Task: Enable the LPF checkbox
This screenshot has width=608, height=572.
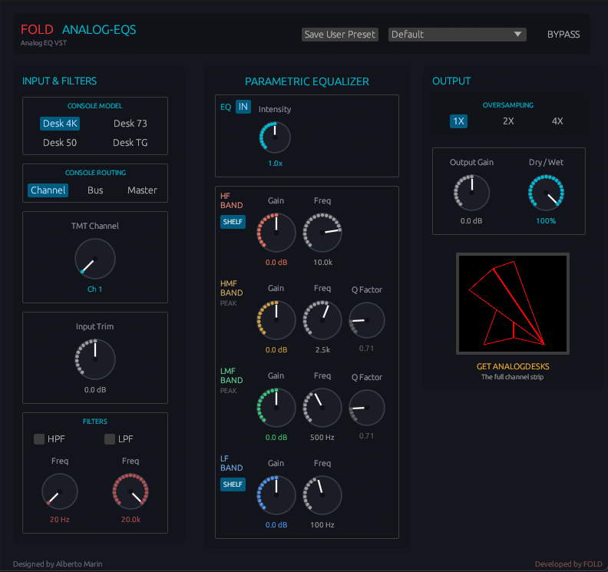Action: point(110,439)
